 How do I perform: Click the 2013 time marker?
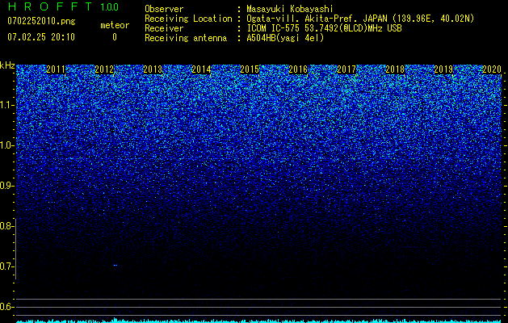coord(153,69)
